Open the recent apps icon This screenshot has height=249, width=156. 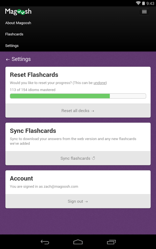pos(111,242)
